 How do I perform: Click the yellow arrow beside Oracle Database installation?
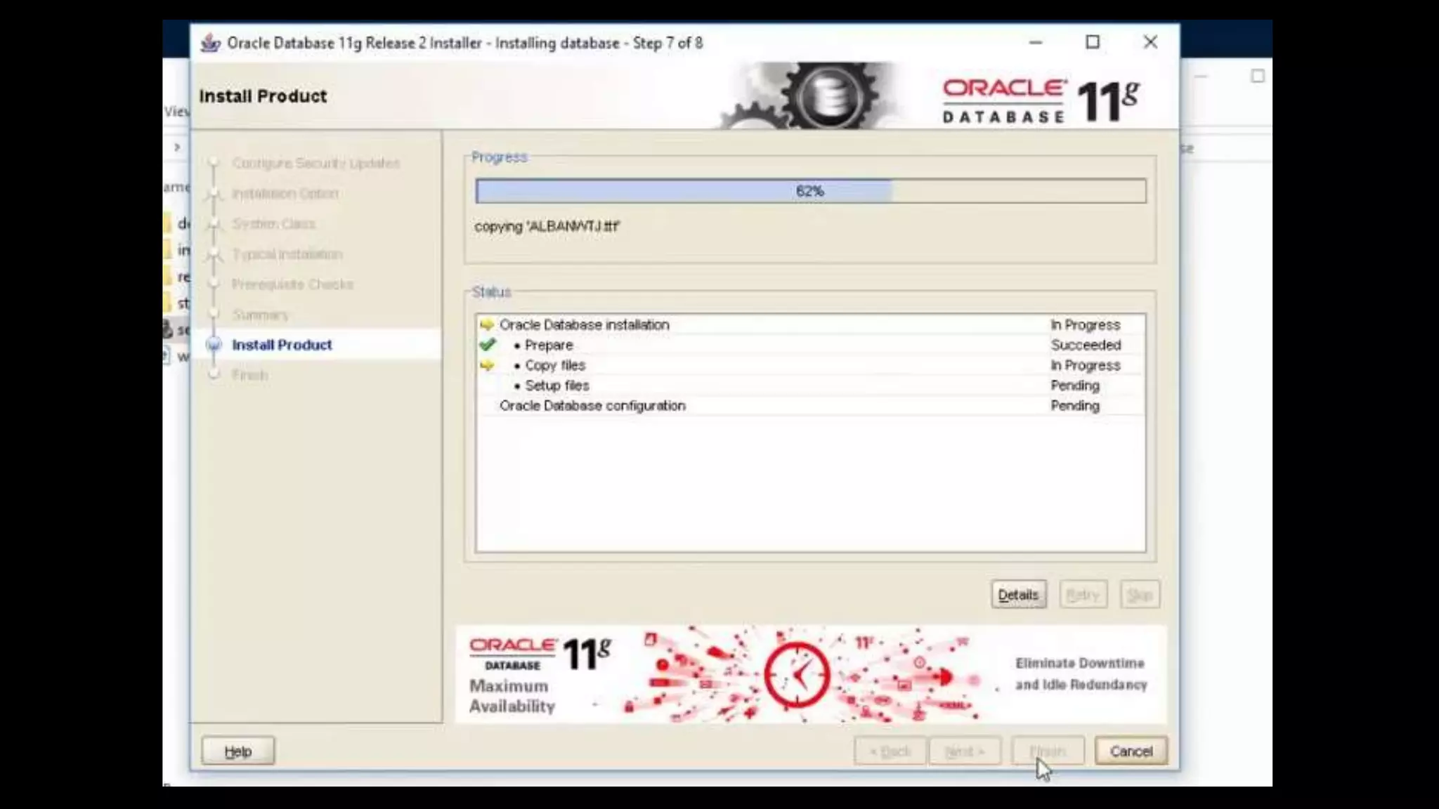click(x=487, y=324)
